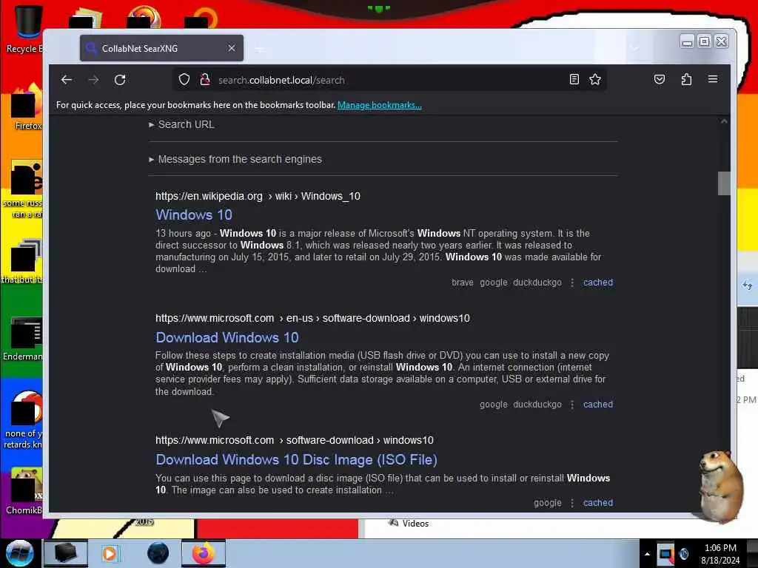This screenshot has width=758, height=568.
Task: Expand the Search URL section
Action: tap(181, 124)
